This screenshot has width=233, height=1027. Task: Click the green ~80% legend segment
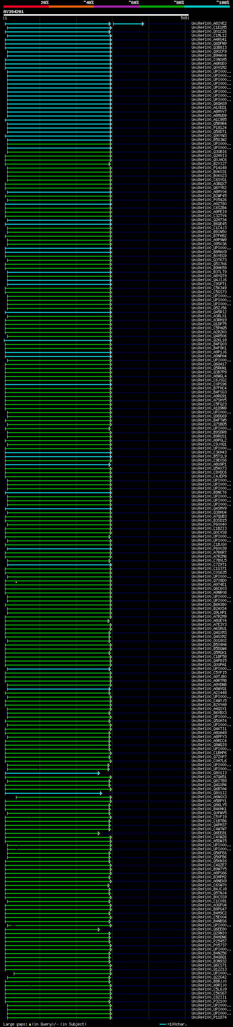pos(162,7)
